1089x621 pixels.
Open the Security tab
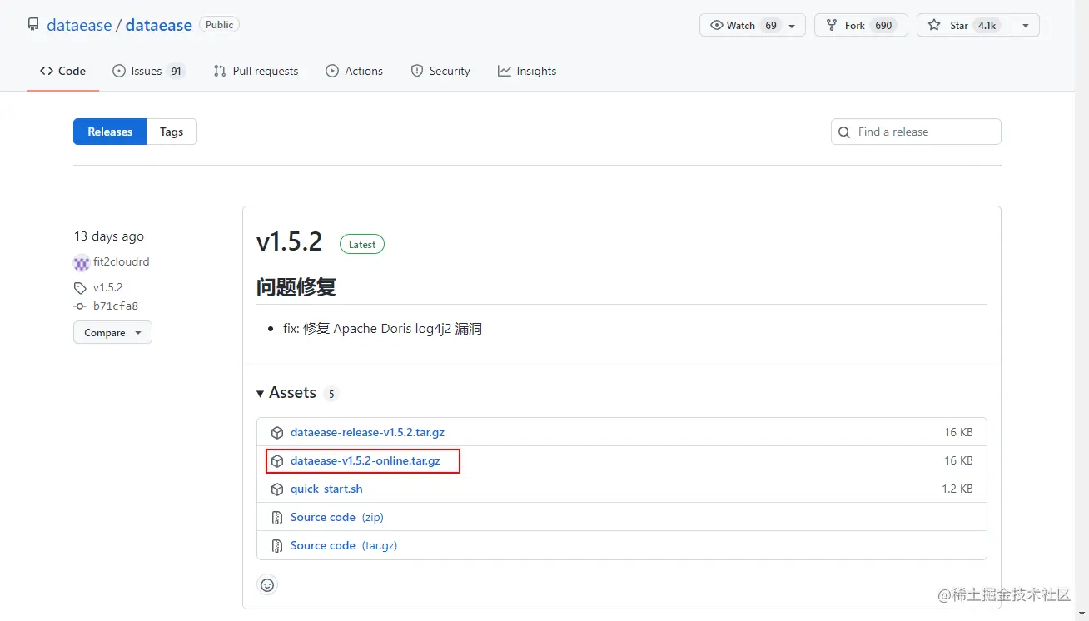pyautogui.click(x=440, y=71)
